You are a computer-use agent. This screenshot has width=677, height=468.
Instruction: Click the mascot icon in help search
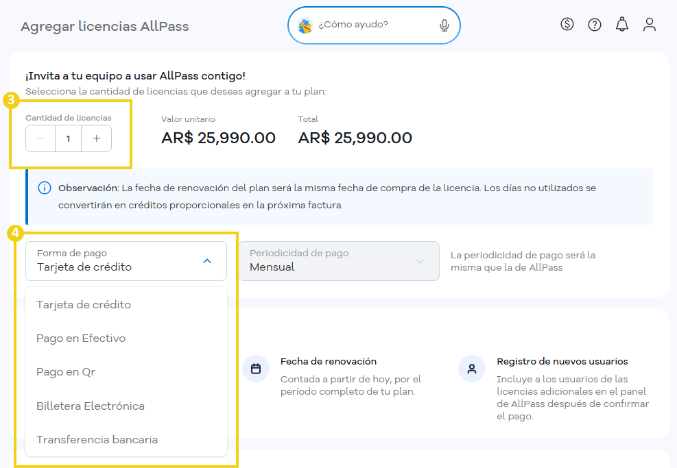pyautogui.click(x=305, y=26)
